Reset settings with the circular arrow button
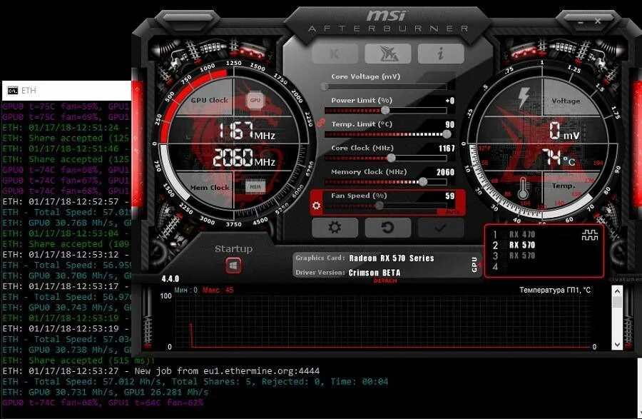Screen dimensions: 642x419 click(388, 227)
